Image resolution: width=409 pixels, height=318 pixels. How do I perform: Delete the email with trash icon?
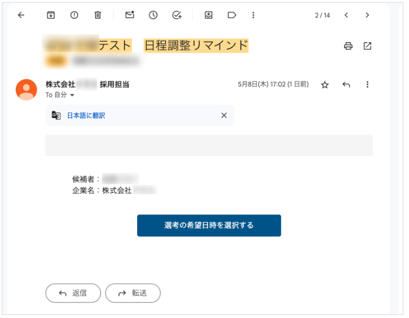click(97, 15)
